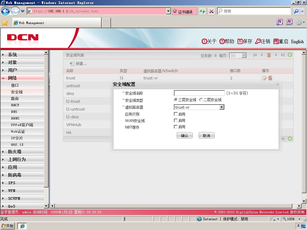Open the address bar URL dropdown arrow
Screen dimensions: 307x230
tap(168, 11)
